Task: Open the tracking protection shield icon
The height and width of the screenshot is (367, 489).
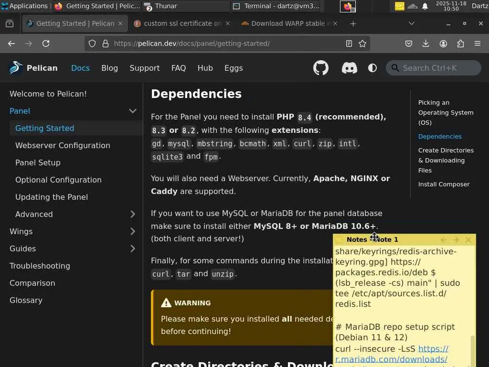Action: [x=92, y=43]
